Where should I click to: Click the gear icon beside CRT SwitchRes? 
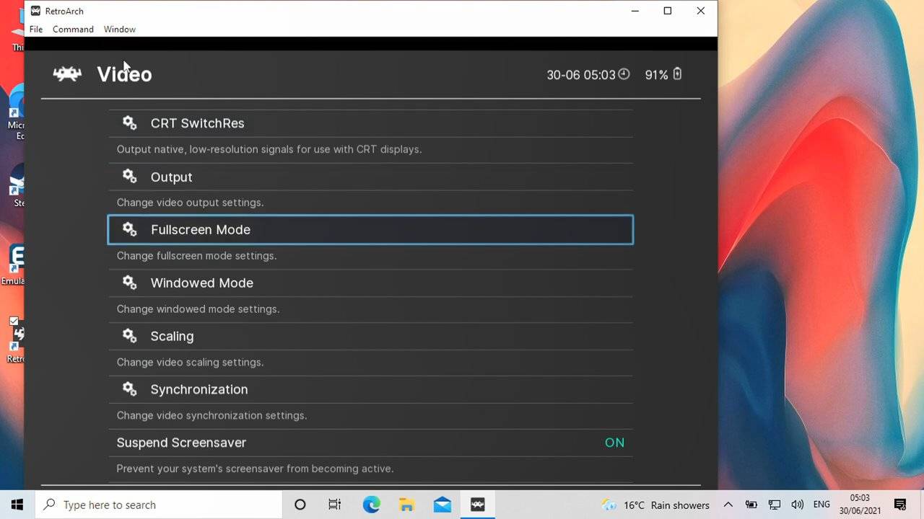130,123
